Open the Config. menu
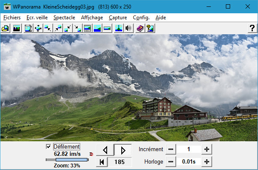258x170 pixels. click(x=141, y=18)
